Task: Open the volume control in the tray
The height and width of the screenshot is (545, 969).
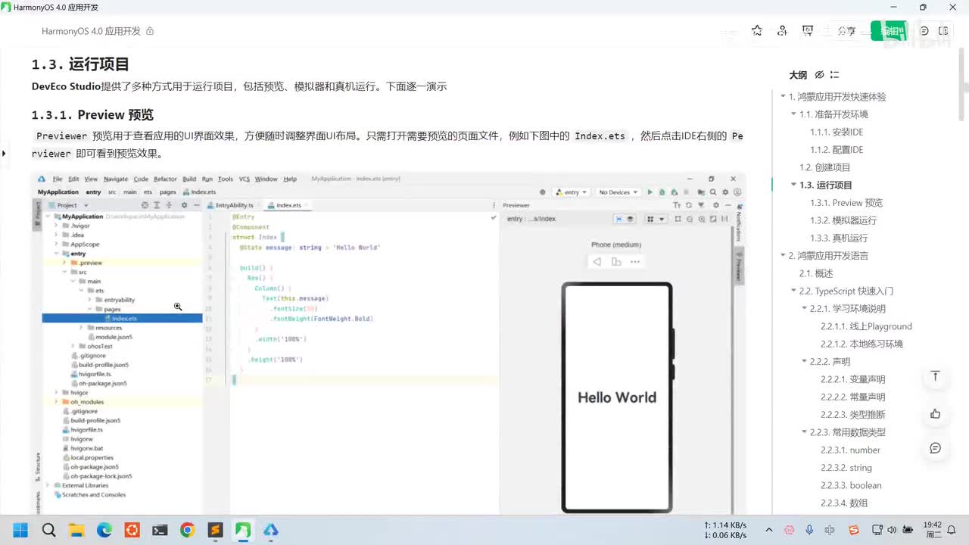Action: click(891, 530)
